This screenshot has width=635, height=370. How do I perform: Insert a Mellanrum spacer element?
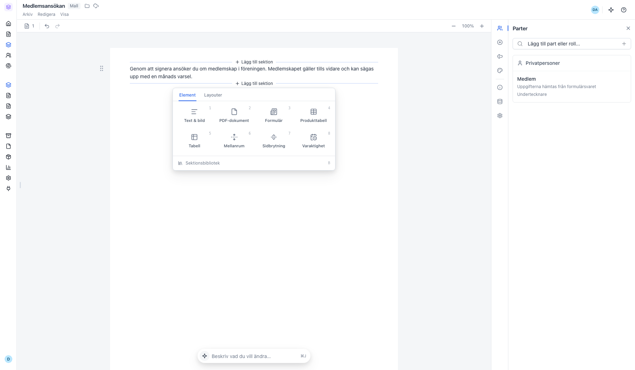pyautogui.click(x=234, y=141)
